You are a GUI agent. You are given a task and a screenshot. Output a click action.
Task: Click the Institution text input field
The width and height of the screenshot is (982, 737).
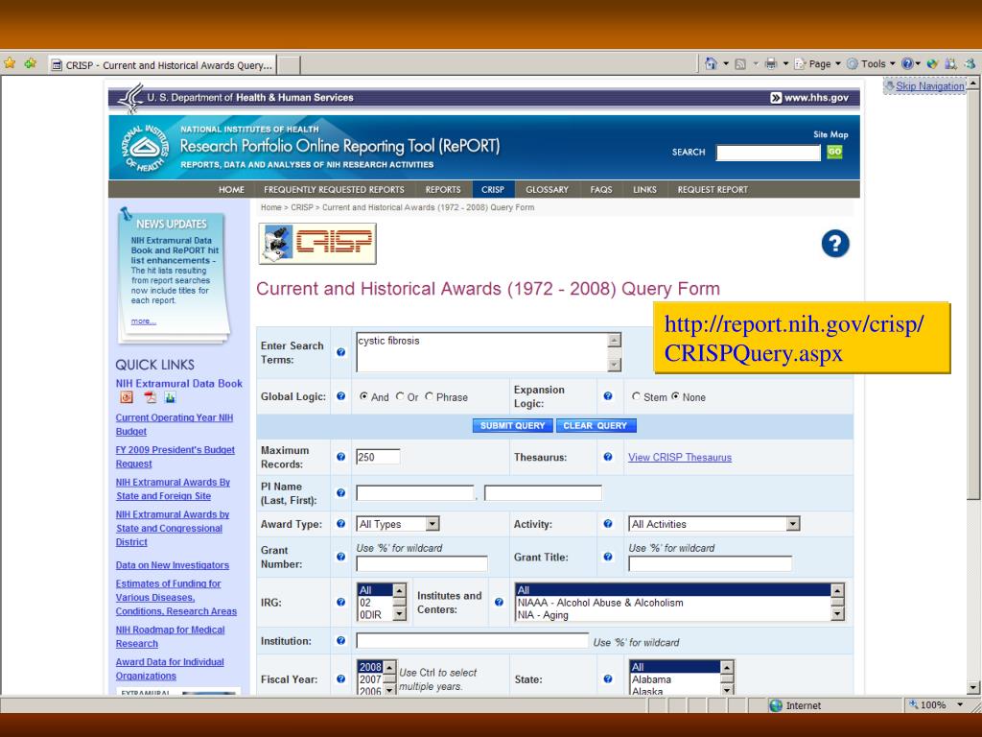[472, 640]
